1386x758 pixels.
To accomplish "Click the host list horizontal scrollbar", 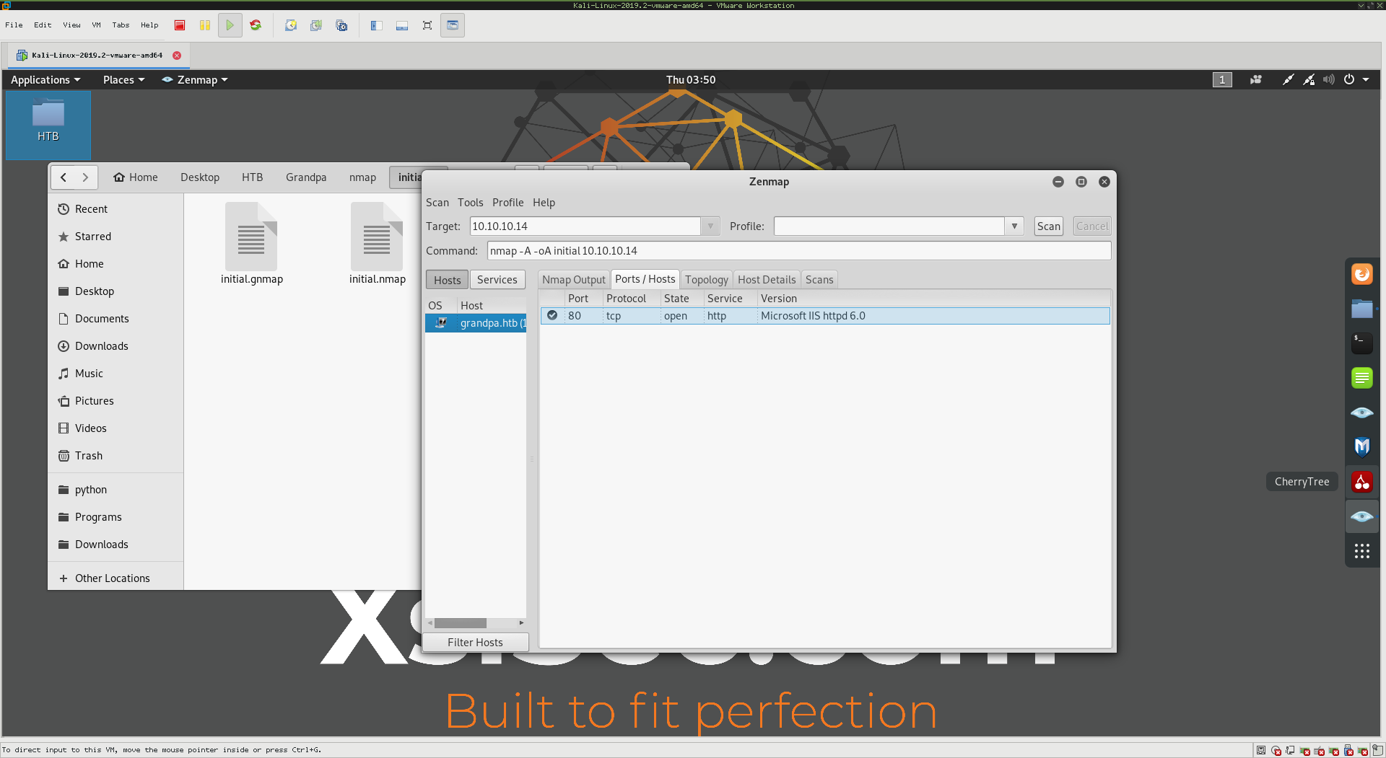I will (460, 623).
